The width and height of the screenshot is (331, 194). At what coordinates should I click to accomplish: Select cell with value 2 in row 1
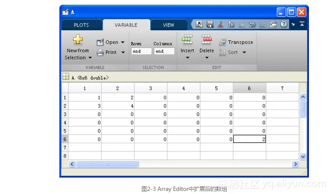coord(118,98)
